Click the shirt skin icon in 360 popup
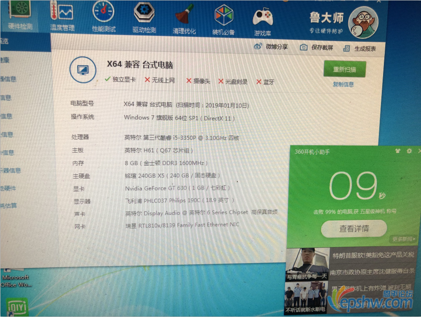The width and height of the screenshot is (421, 317). coord(398,151)
